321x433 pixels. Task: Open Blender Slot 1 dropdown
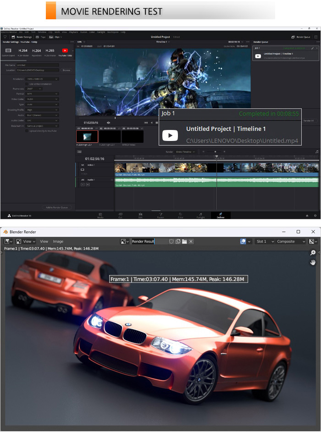[x=265, y=242]
